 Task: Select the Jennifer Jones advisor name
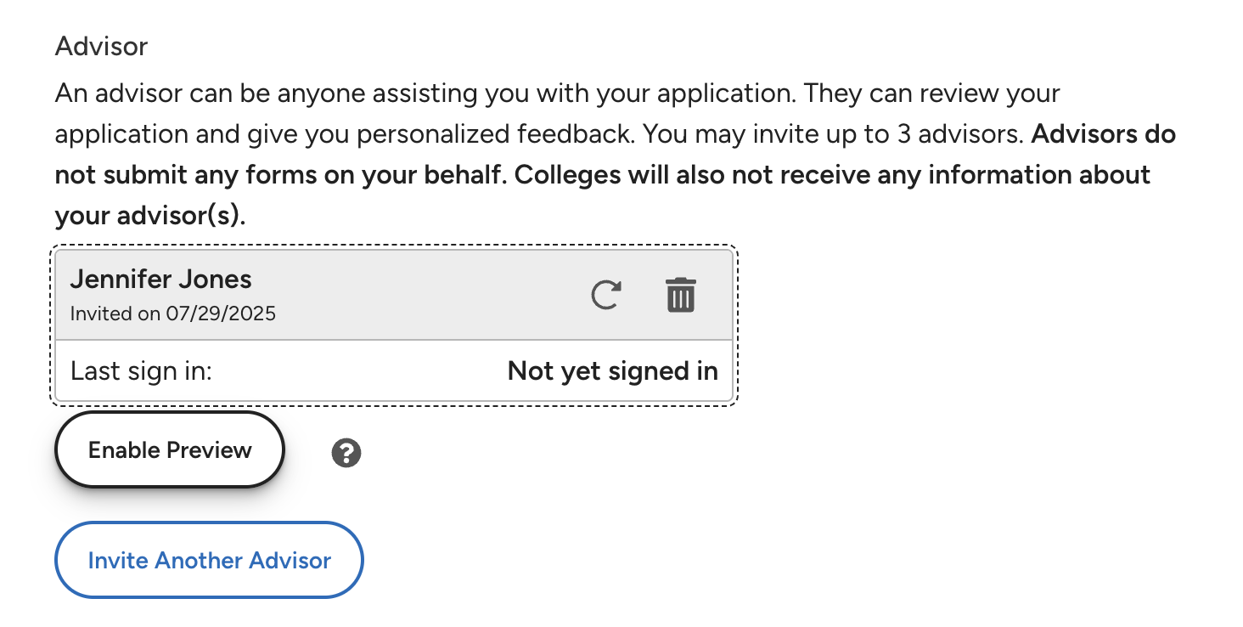click(x=160, y=280)
